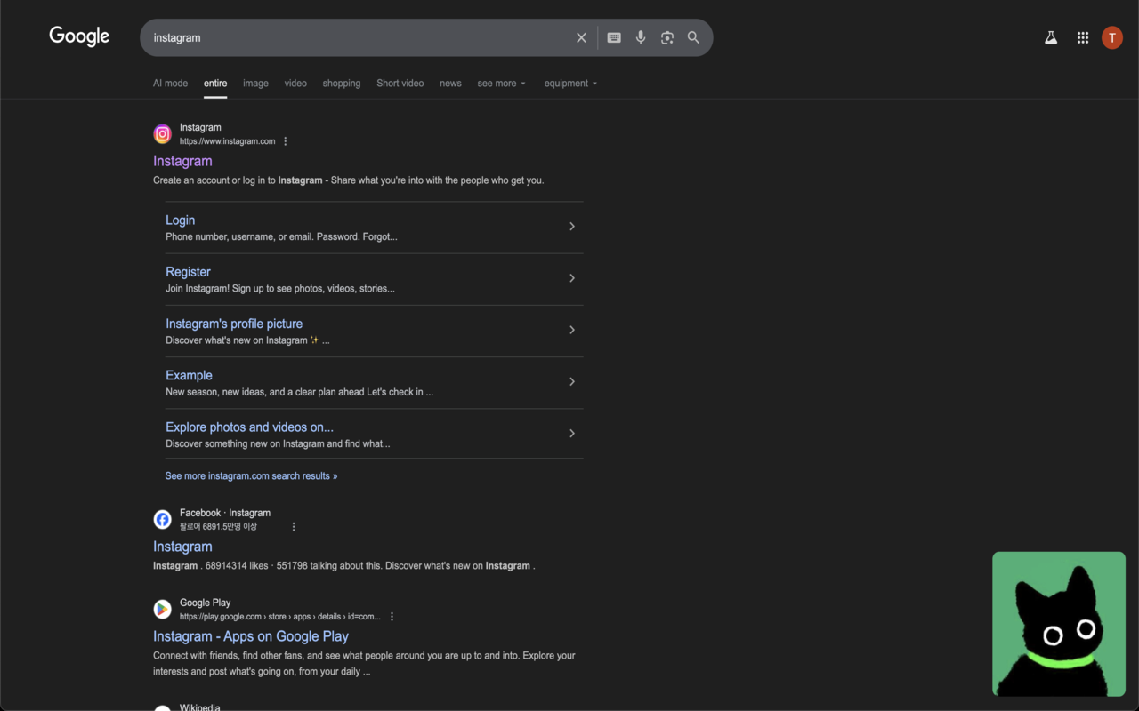Click the Facebook result's follower count text
The height and width of the screenshot is (711, 1139).
pos(218,527)
